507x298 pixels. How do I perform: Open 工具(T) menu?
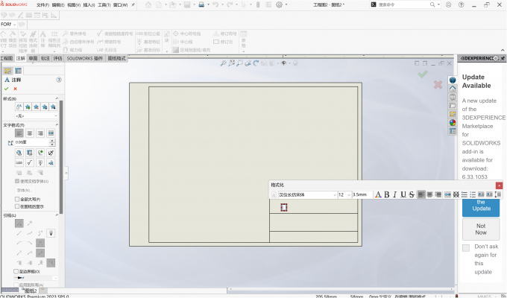(104, 5)
